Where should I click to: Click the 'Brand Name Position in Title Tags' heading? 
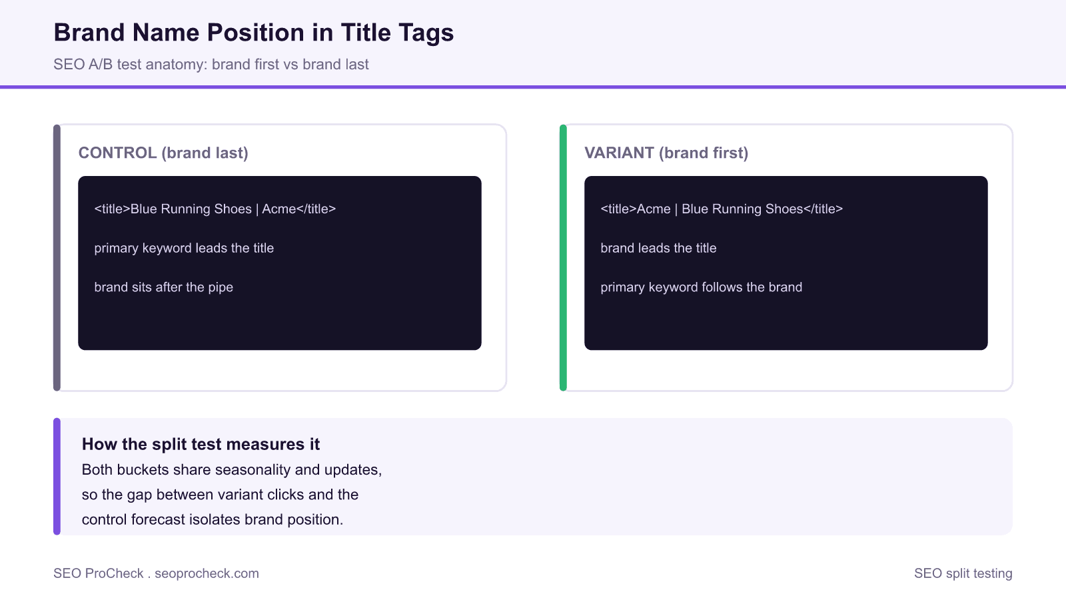pos(253,33)
